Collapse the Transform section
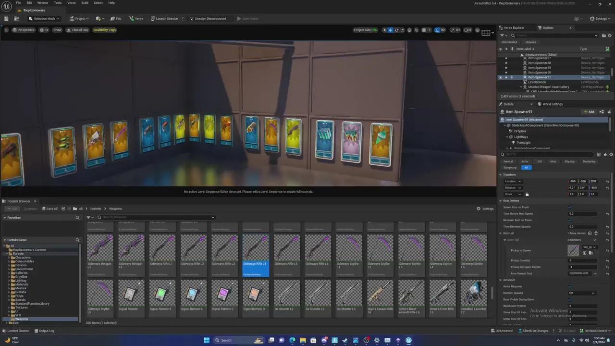The height and width of the screenshot is (346, 615). [x=501, y=174]
